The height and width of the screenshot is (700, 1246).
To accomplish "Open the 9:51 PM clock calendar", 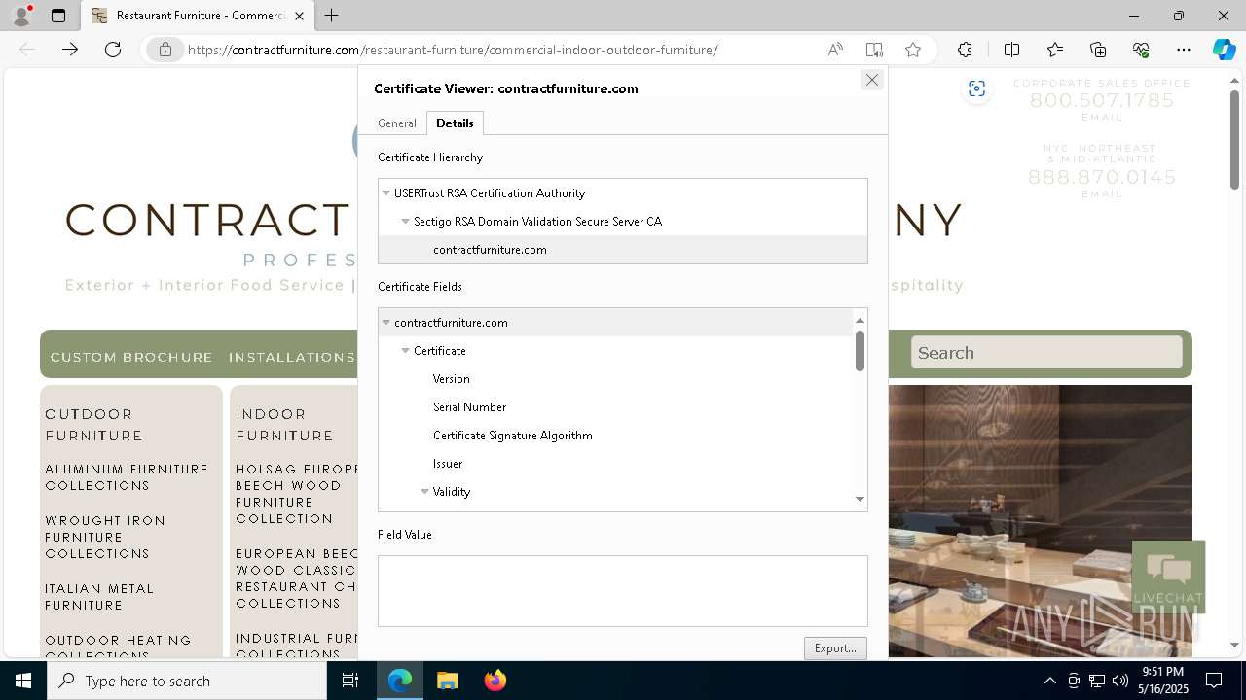I will pyautogui.click(x=1165, y=681).
